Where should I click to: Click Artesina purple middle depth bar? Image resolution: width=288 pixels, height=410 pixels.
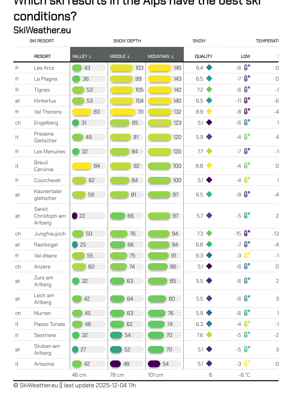[x=116, y=364]
